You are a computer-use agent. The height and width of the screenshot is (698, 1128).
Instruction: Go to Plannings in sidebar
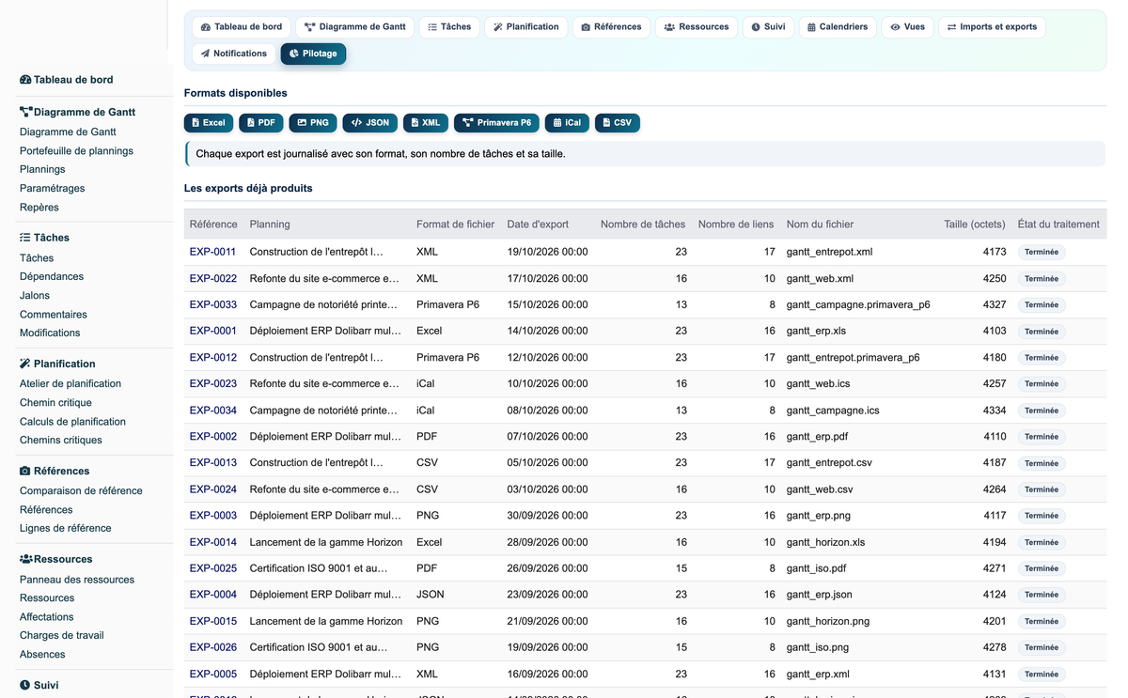(42, 170)
